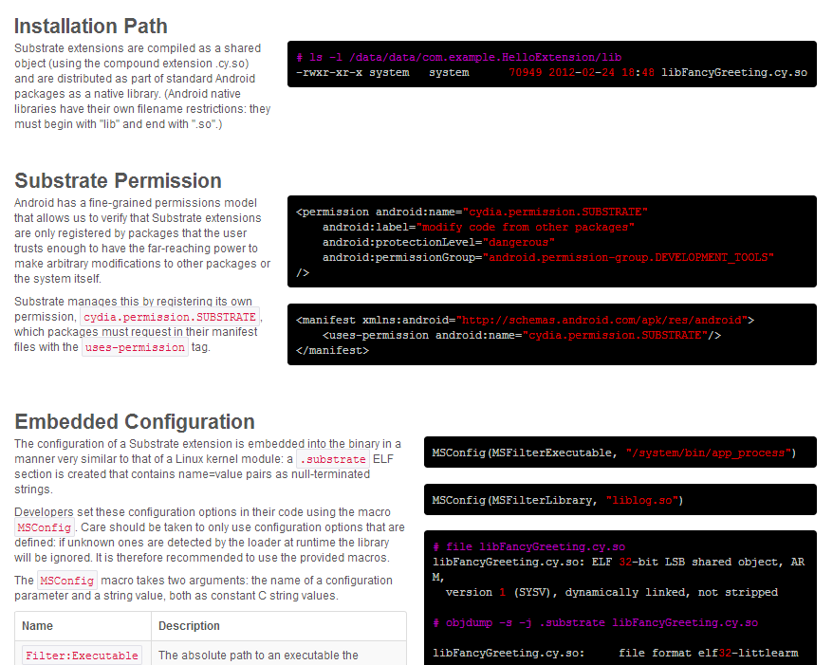This screenshot has width=833, height=665.
Task: Click 'file format elf32-littlearm' text
Action: pos(709,653)
